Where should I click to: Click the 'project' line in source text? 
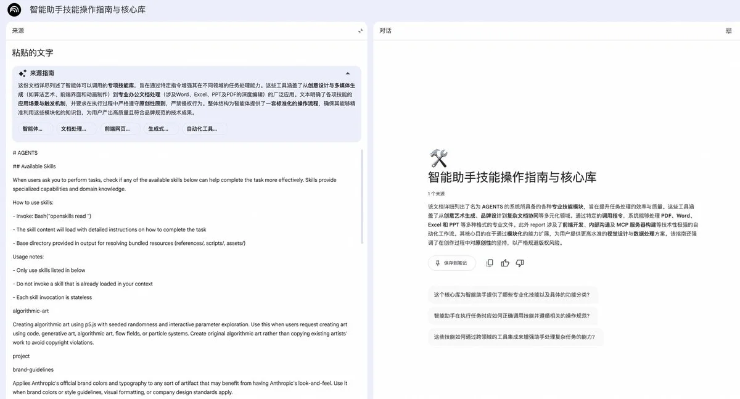[22, 356]
